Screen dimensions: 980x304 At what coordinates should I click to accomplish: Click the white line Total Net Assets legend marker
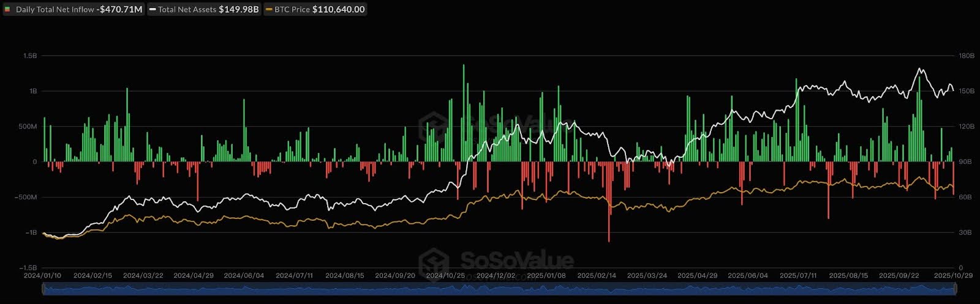[153, 10]
